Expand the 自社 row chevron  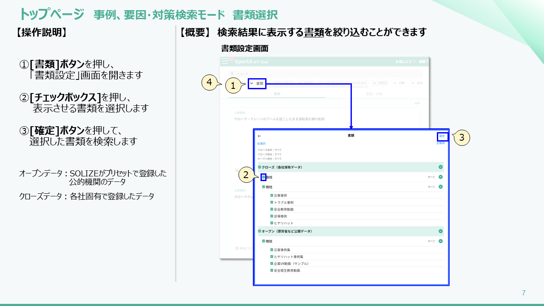click(x=440, y=177)
